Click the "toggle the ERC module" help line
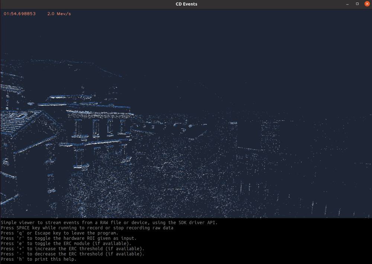The image size is (372, 264). [x=66, y=244]
